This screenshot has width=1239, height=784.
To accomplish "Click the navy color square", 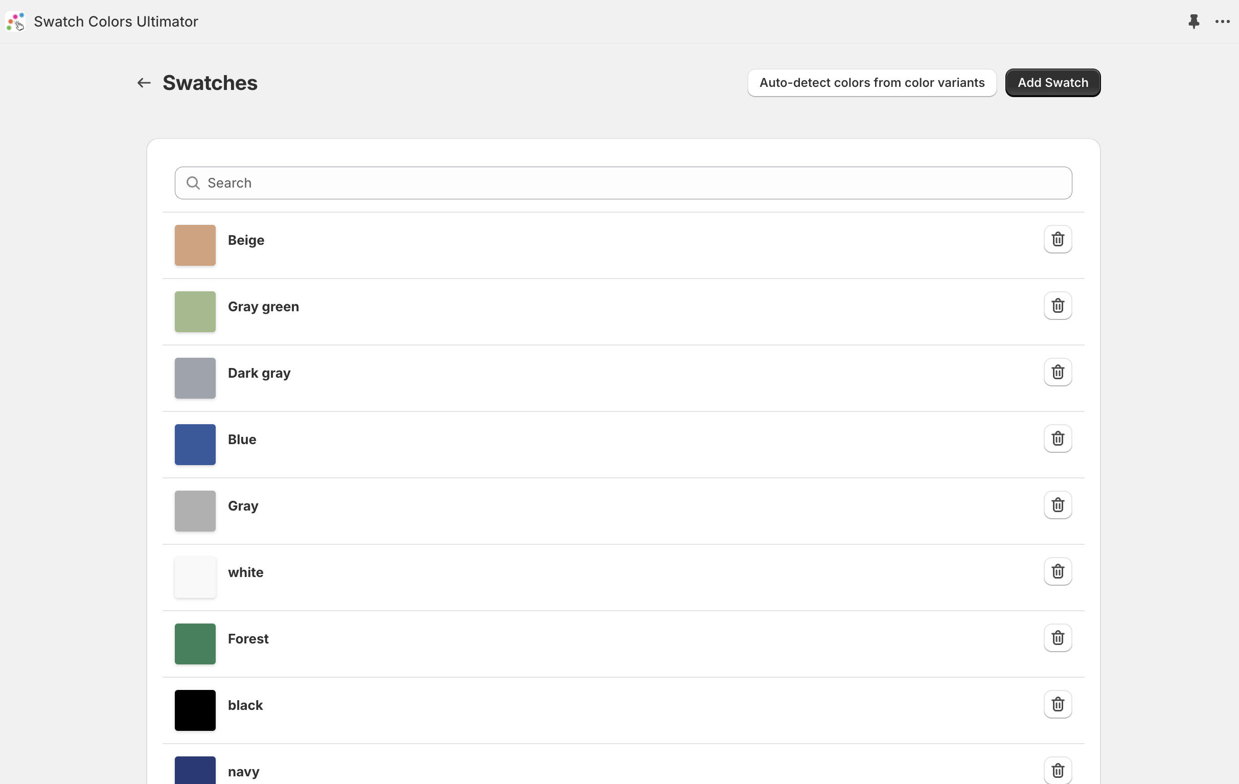I will [x=195, y=772].
